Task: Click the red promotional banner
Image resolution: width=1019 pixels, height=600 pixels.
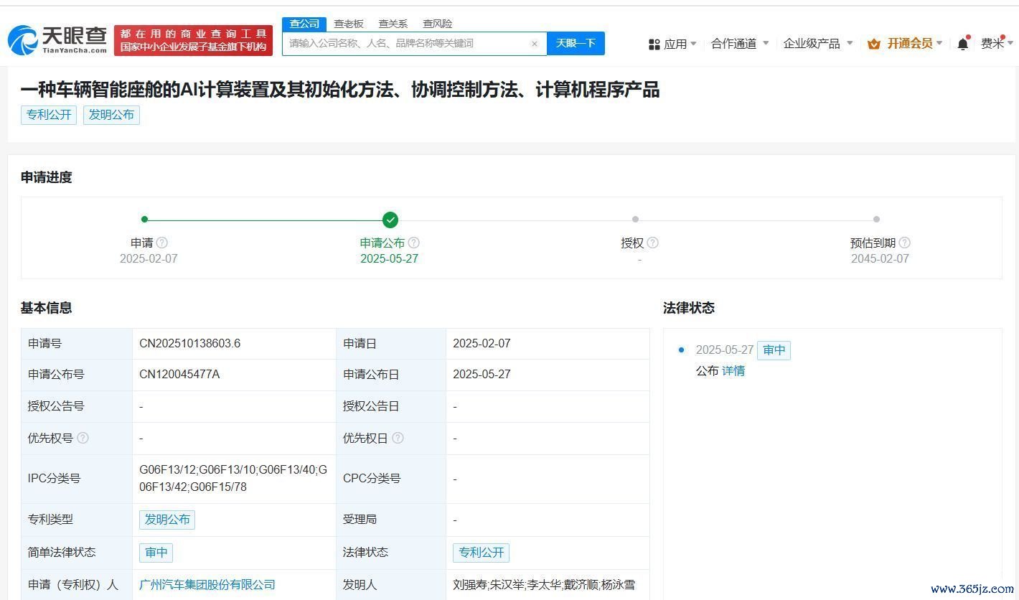Action: click(194, 40)
